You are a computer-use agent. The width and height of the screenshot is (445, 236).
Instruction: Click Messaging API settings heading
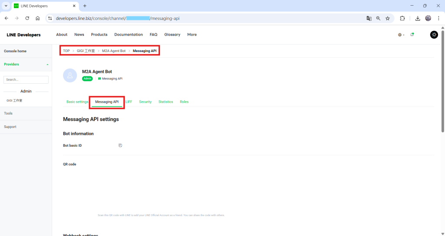click(91, 119)
